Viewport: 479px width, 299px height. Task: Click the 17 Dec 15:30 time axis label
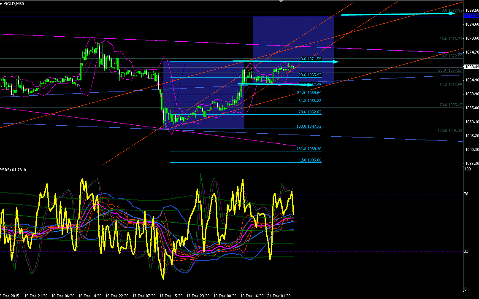point(171,296)
